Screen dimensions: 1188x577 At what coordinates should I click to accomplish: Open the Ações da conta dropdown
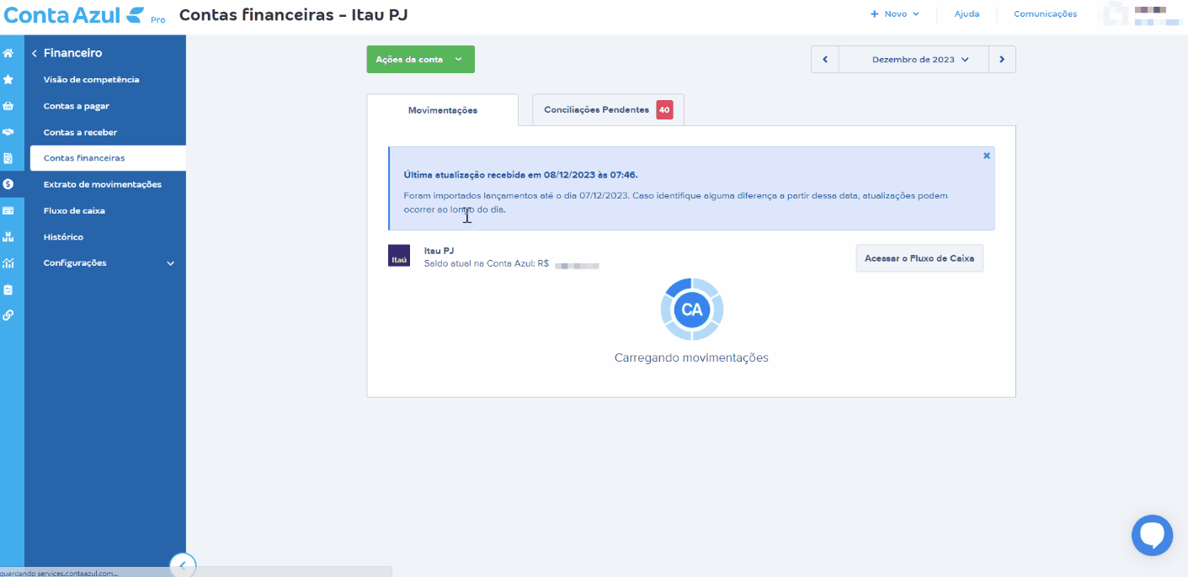[x=420, y=60]
